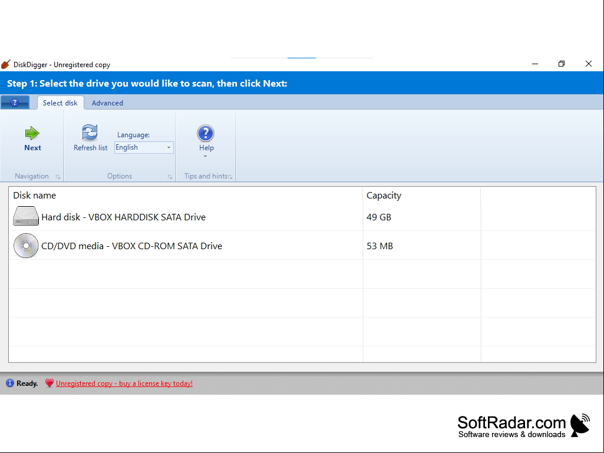The image size is (604, 453).
Task: Click the Next button label
Action: click(33, 147)
